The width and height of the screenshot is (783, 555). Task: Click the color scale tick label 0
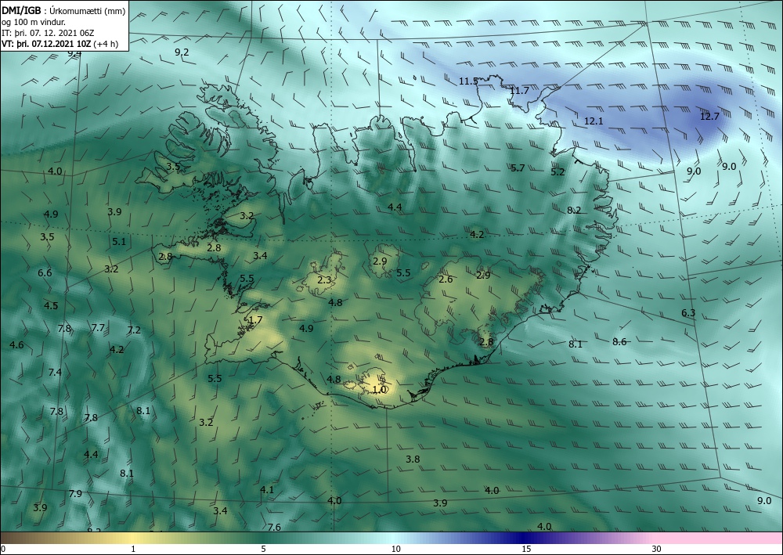[3, 550]
